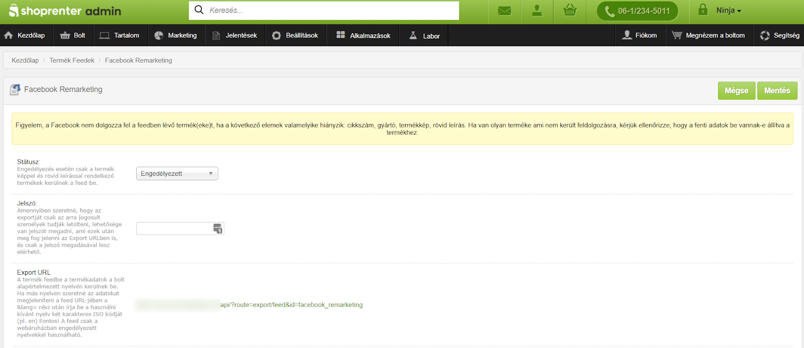
Task: Click the Bolt shop icon
Action: coord(65,35)
